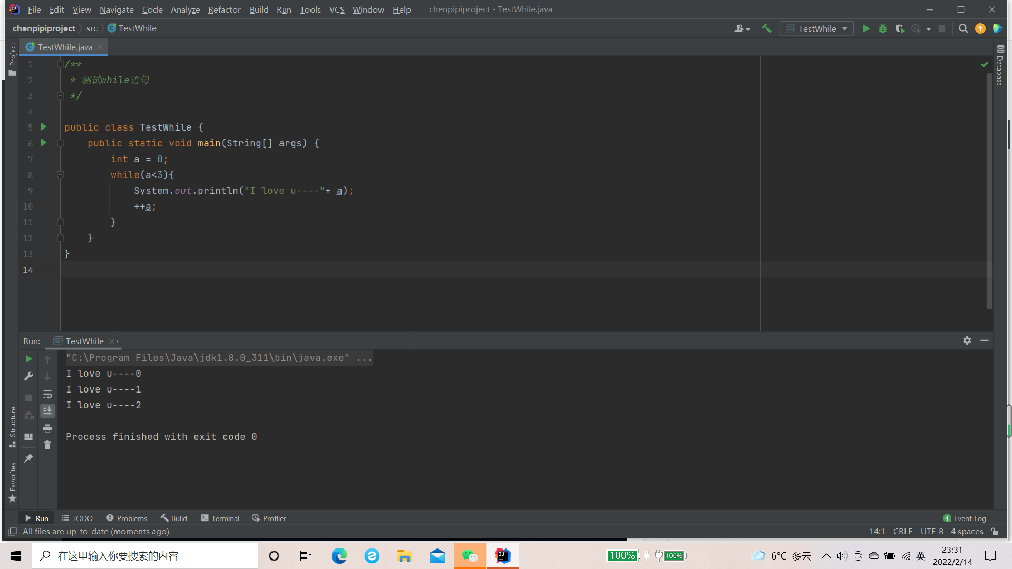
Task: Open run configuration wrench in Run panel
Action: pyautogui.click(x=28, y=376)
